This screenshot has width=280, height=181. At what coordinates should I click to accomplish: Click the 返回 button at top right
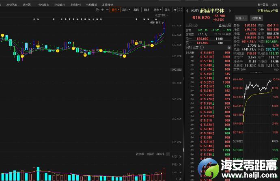(x=274, y=5)
